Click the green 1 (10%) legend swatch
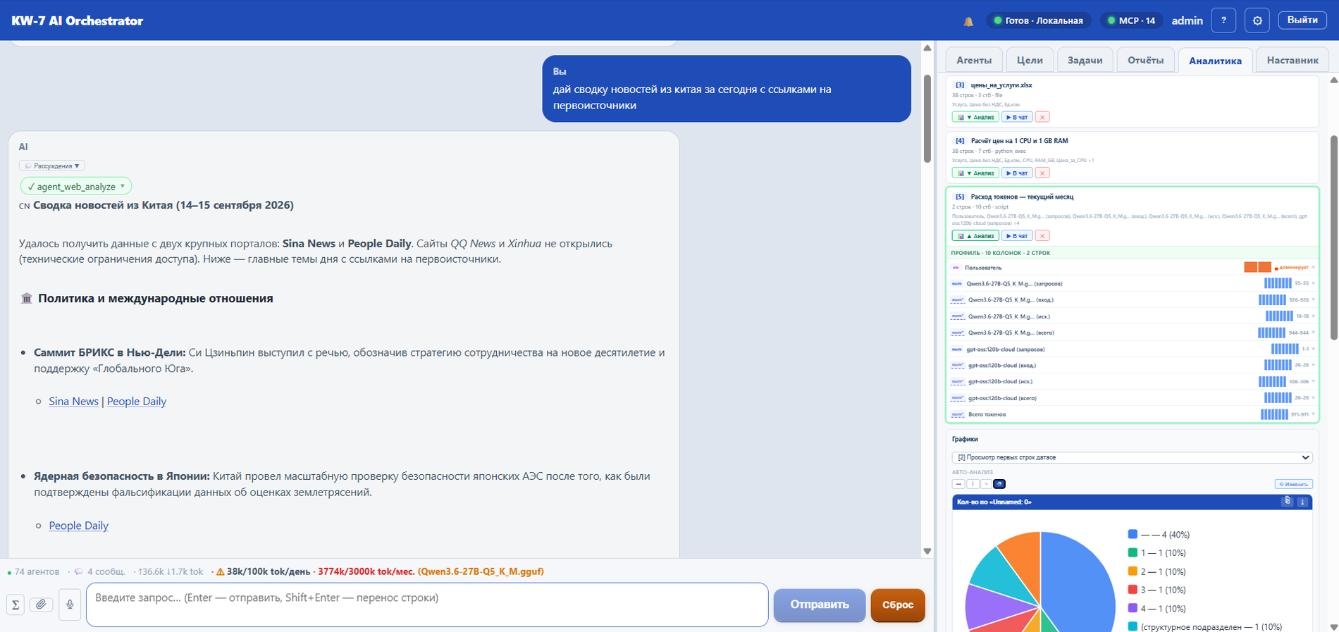The height and width of the screenshot is (632, 1339). click(x=1133, y=553)
